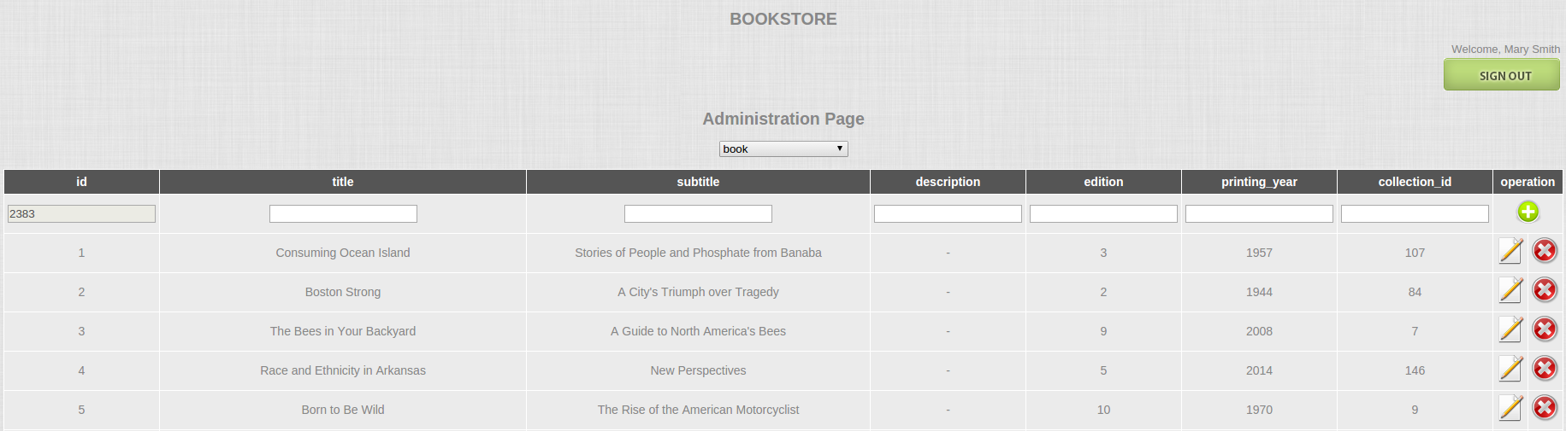Click the printing_year column header
This screenshot has height=431, width=1566.
coord(1259,182)
